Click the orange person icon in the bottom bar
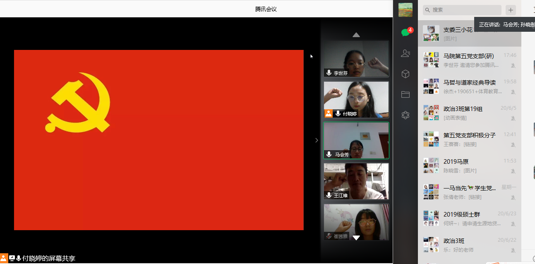The image size is (535, 264). (4, 258)
